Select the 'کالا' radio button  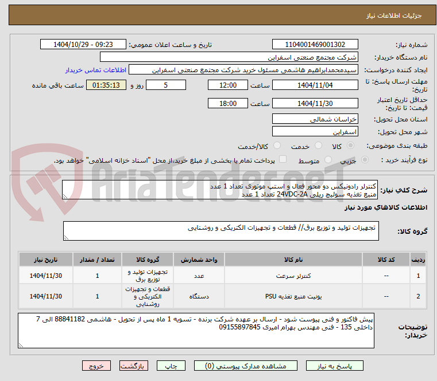tap(350, 146)
